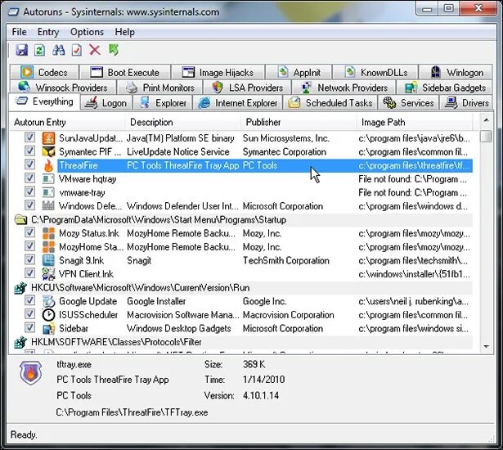Click the MozyHome Sta... entry icon
503x450 pixels.
(x=48, y=246)
